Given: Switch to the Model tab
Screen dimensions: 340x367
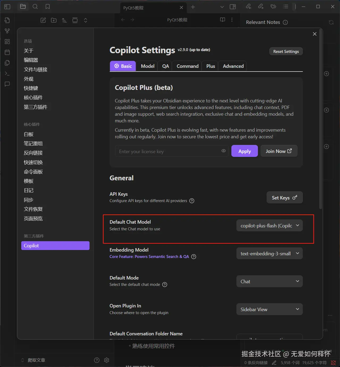Looking at the screenshot, I should pyautogui.click(x=147, y=66).
